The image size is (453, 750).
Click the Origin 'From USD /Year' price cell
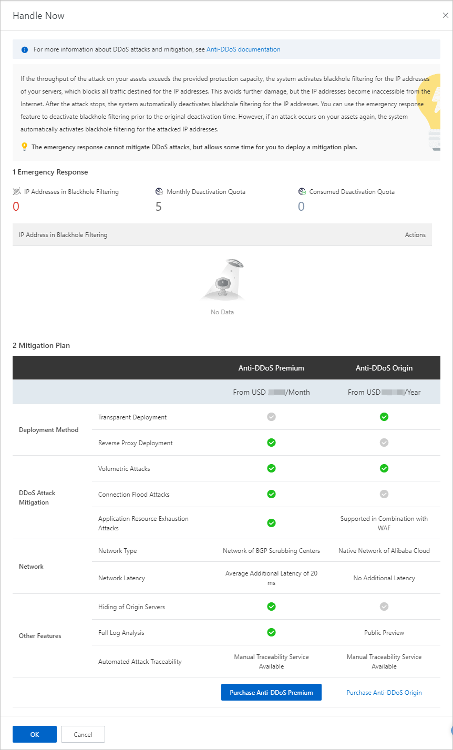(x=384, y=392)
